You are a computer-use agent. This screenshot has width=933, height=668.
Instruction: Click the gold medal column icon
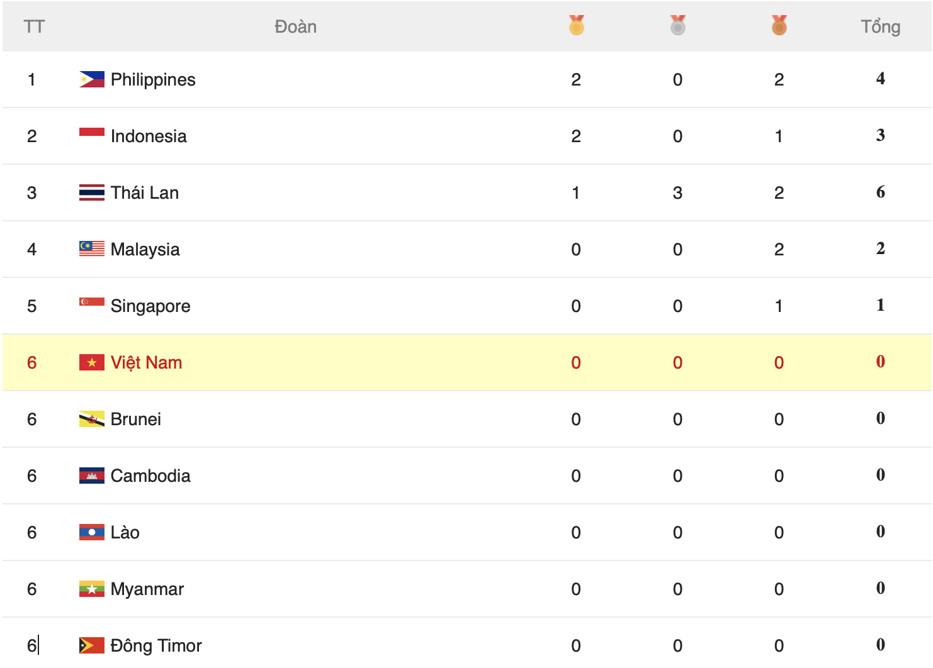576,25
